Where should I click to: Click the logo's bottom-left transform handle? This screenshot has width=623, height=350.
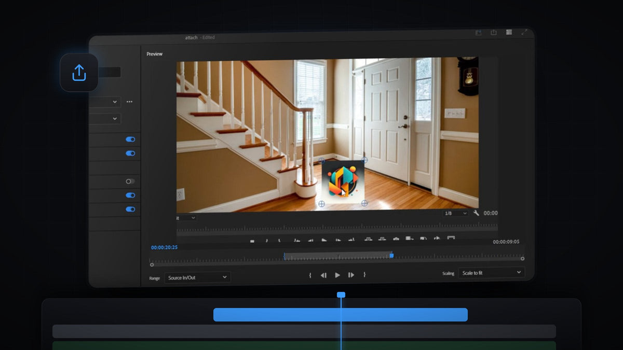tap(321, 204)
